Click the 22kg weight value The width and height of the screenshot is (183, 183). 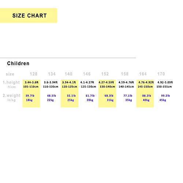click(51, 100)
